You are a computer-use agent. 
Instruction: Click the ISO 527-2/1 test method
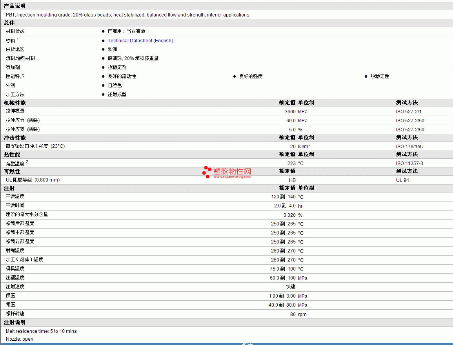coord(409,111)
